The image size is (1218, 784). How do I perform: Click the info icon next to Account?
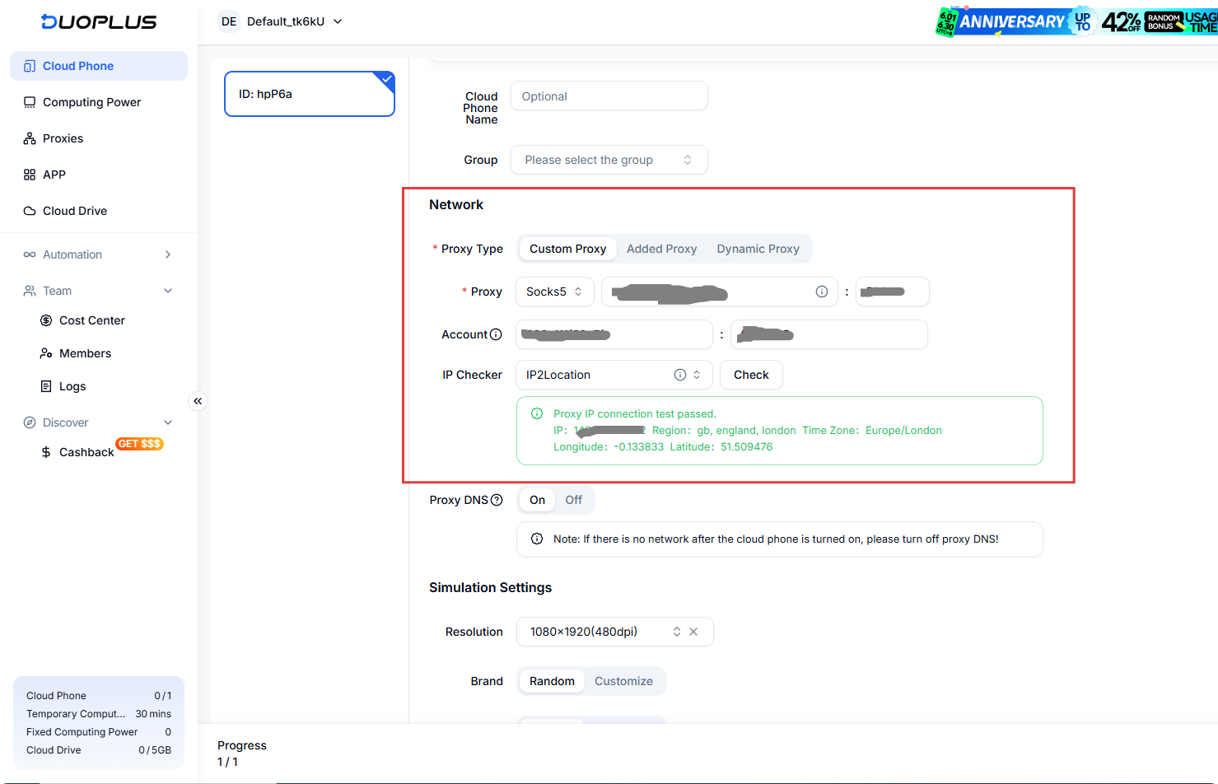pos(496,334)
